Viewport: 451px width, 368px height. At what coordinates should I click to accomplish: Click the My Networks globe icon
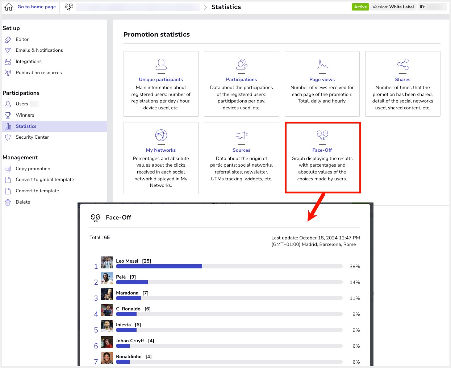(161, 135)
